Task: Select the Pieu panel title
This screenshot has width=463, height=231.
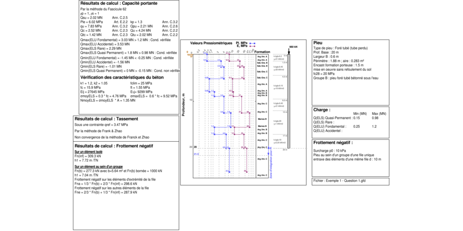Action: [318, 43]
